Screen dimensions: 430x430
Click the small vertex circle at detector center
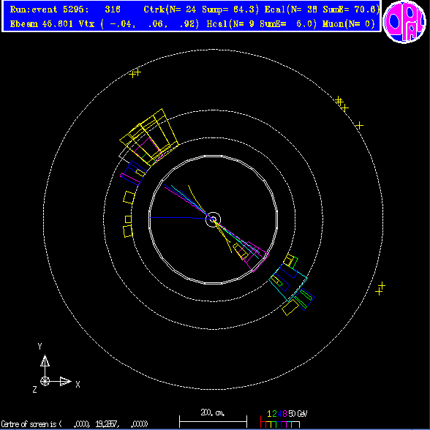coord(213,219)
